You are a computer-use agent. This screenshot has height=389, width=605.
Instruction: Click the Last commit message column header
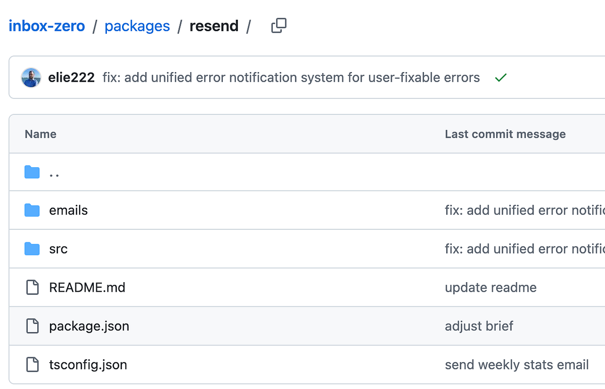[505, 134]
